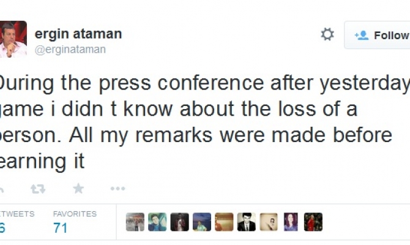Click the fifth avatar in the favoriters row
Viewport: 410px width, 245px height.
click(x=224, y=222)
